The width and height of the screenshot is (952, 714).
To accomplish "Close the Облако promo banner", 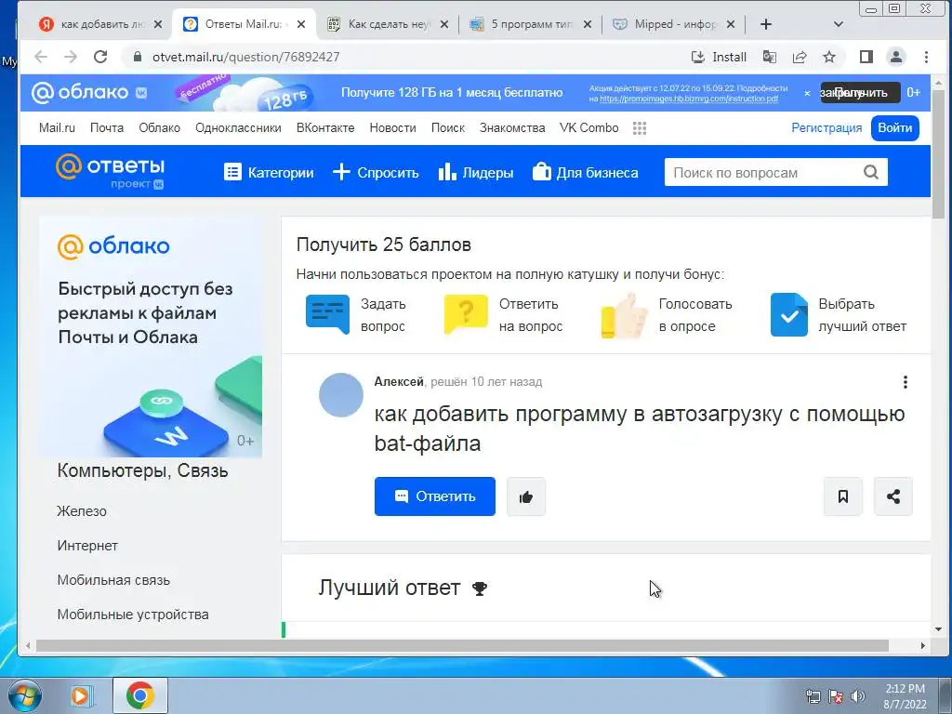I will tap(807, 93).
